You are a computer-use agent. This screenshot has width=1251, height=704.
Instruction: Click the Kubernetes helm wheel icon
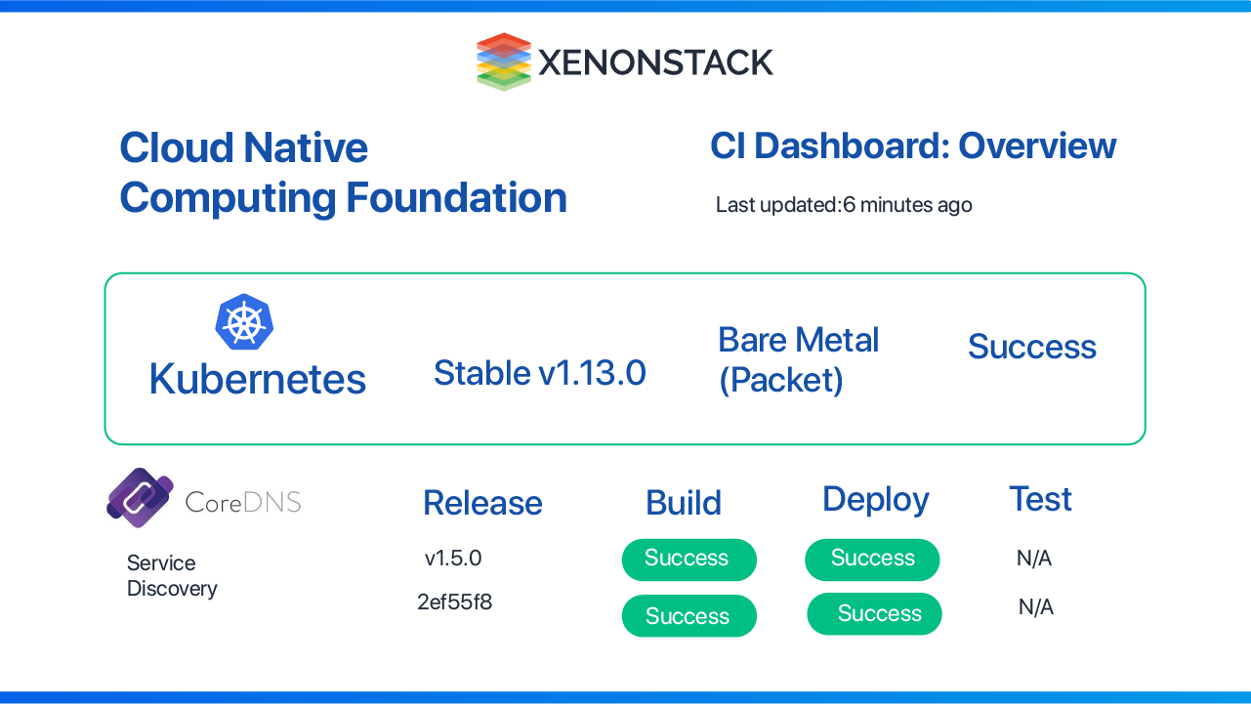(x=243, y=321)
